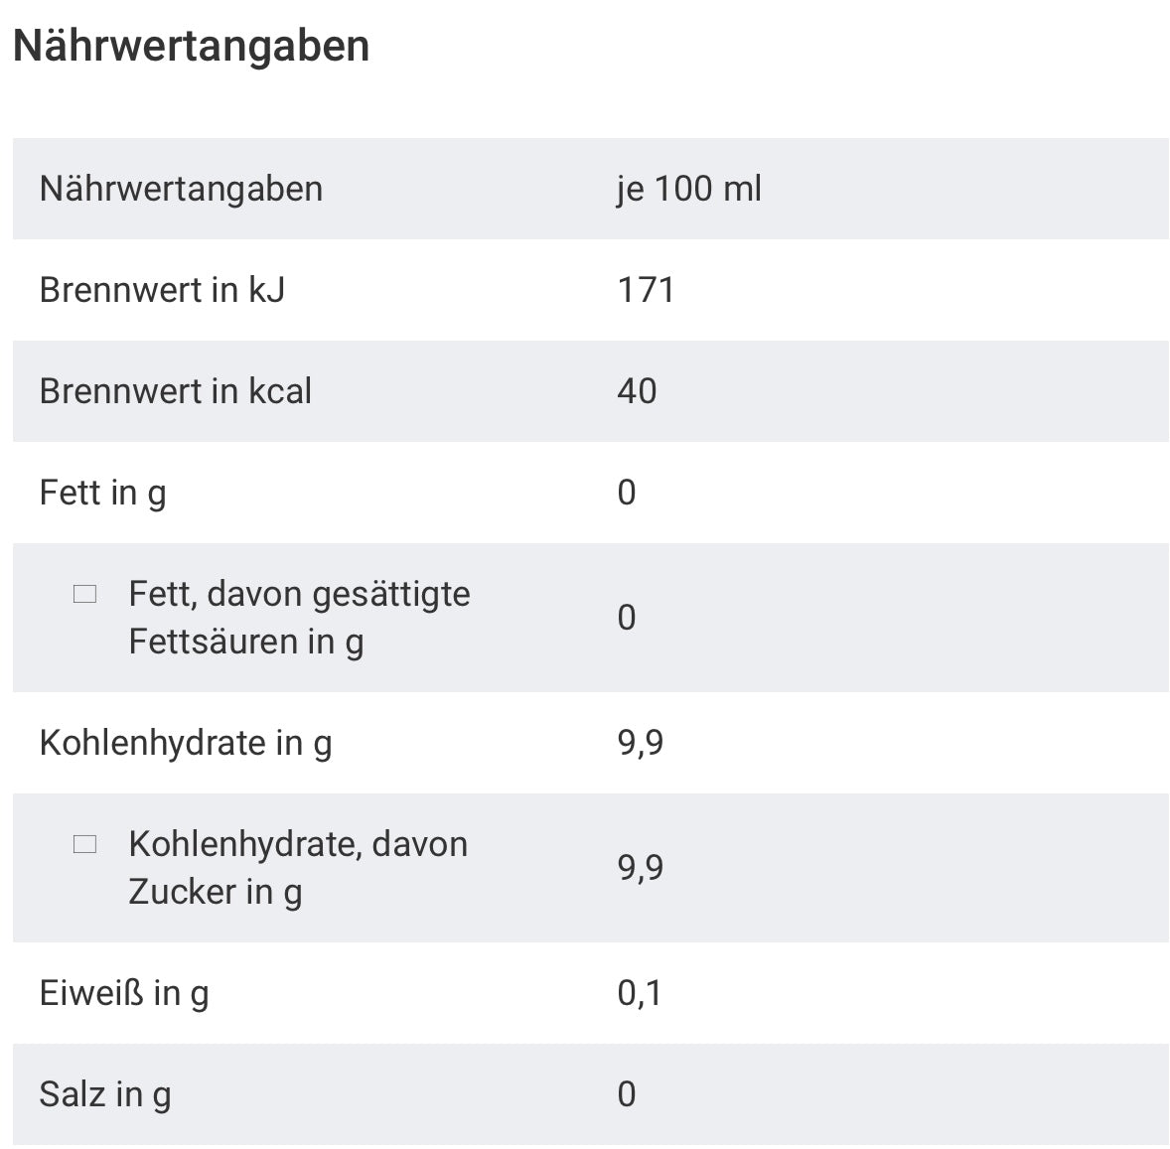Click the kcal value 40
Screen dimensions: 1170x1149
click(x=637, y=391)
